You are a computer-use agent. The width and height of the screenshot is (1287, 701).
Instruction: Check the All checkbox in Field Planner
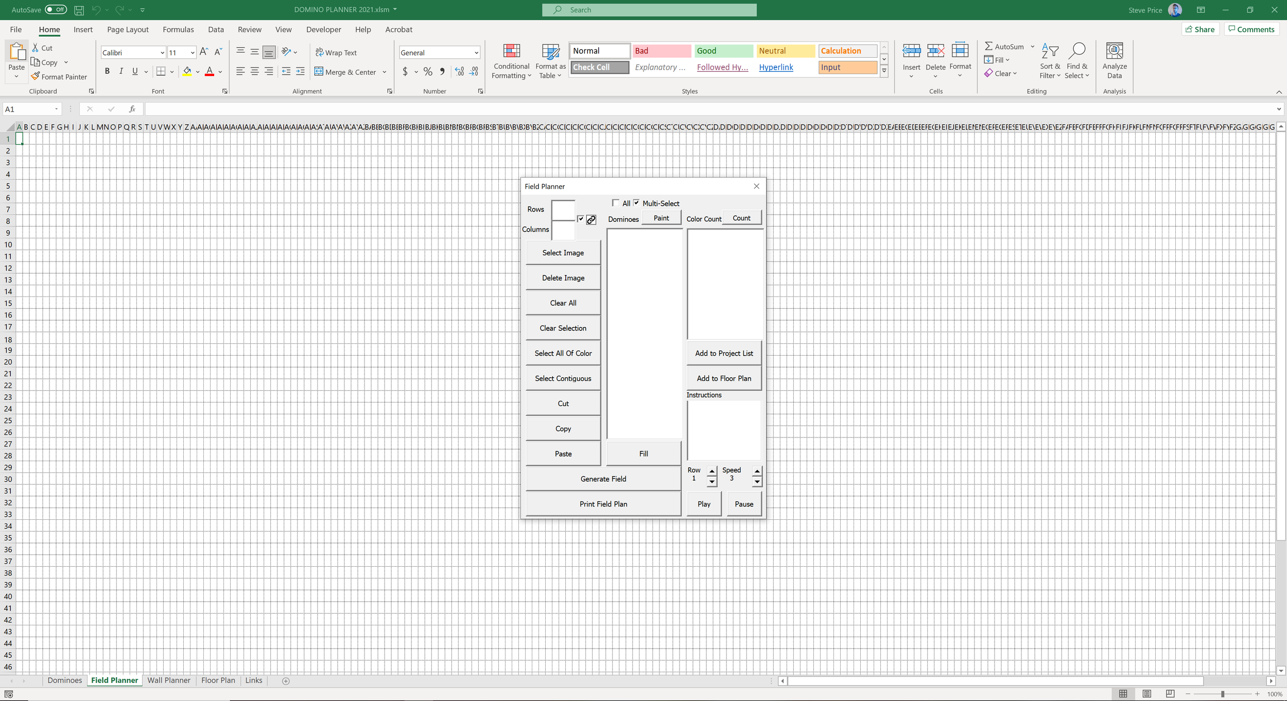(616, 203)
